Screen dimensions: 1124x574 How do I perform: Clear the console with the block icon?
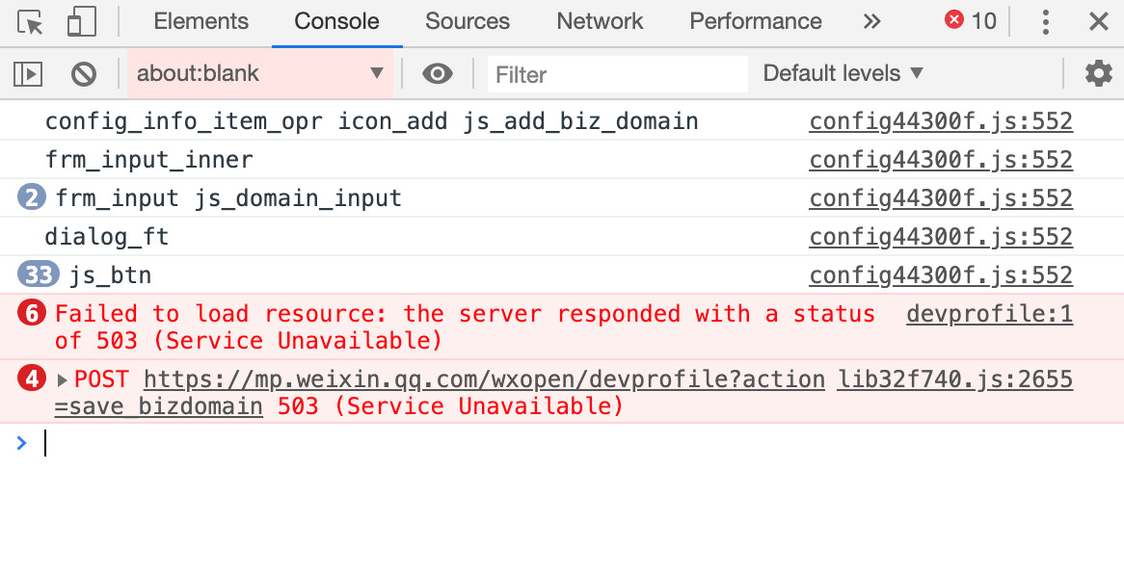click(84, 73)
